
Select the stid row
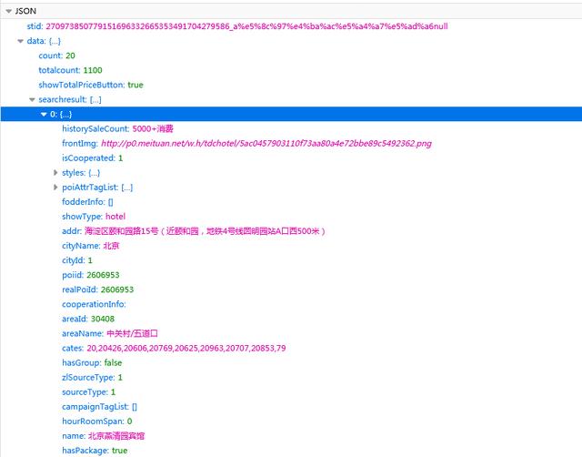(x=291, y=26)
